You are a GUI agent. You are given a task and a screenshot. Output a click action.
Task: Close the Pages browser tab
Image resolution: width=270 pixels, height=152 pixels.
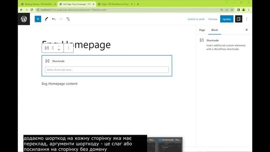coord(132,4)
